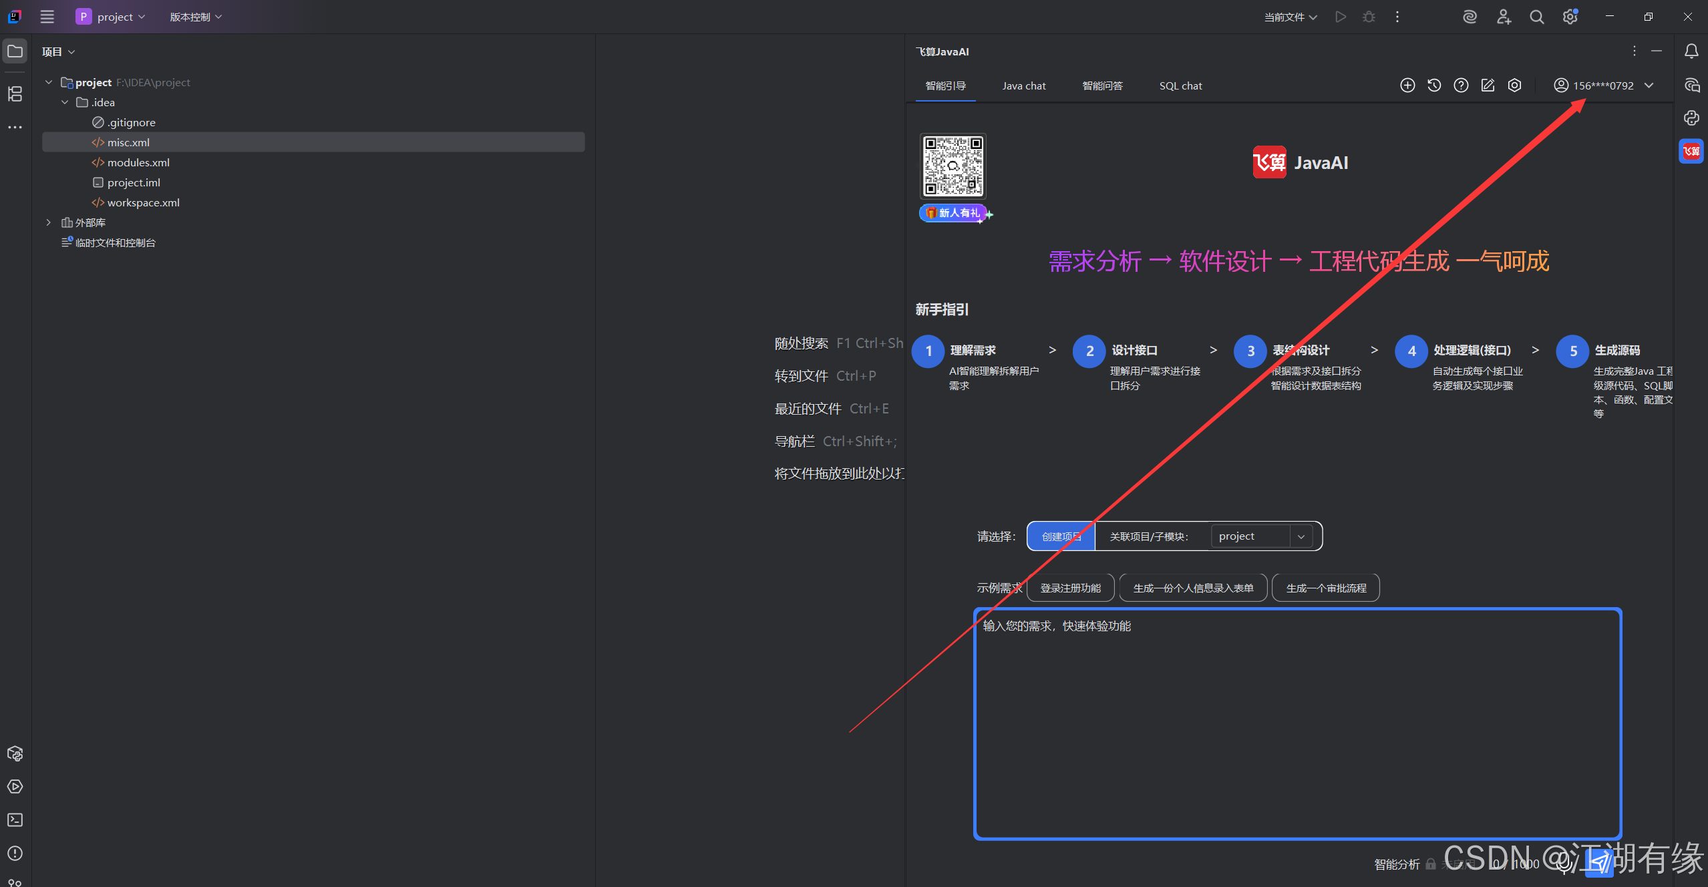Open the Problems tool window

[x=15, y=854]
